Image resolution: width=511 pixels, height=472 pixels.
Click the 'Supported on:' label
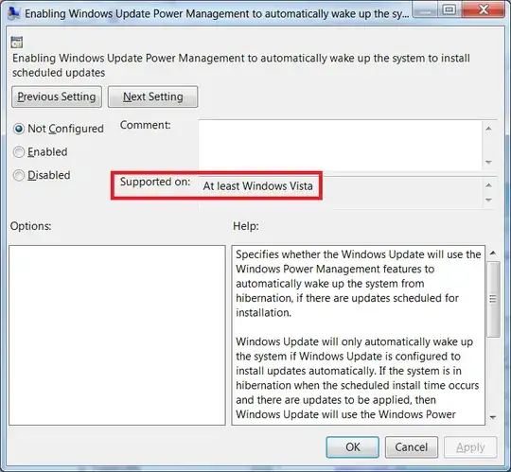[155, 182]
